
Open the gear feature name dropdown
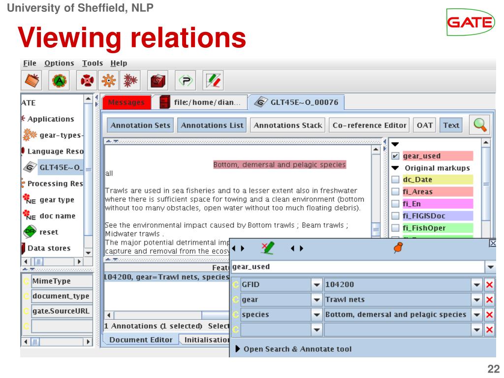pos(316,300)
